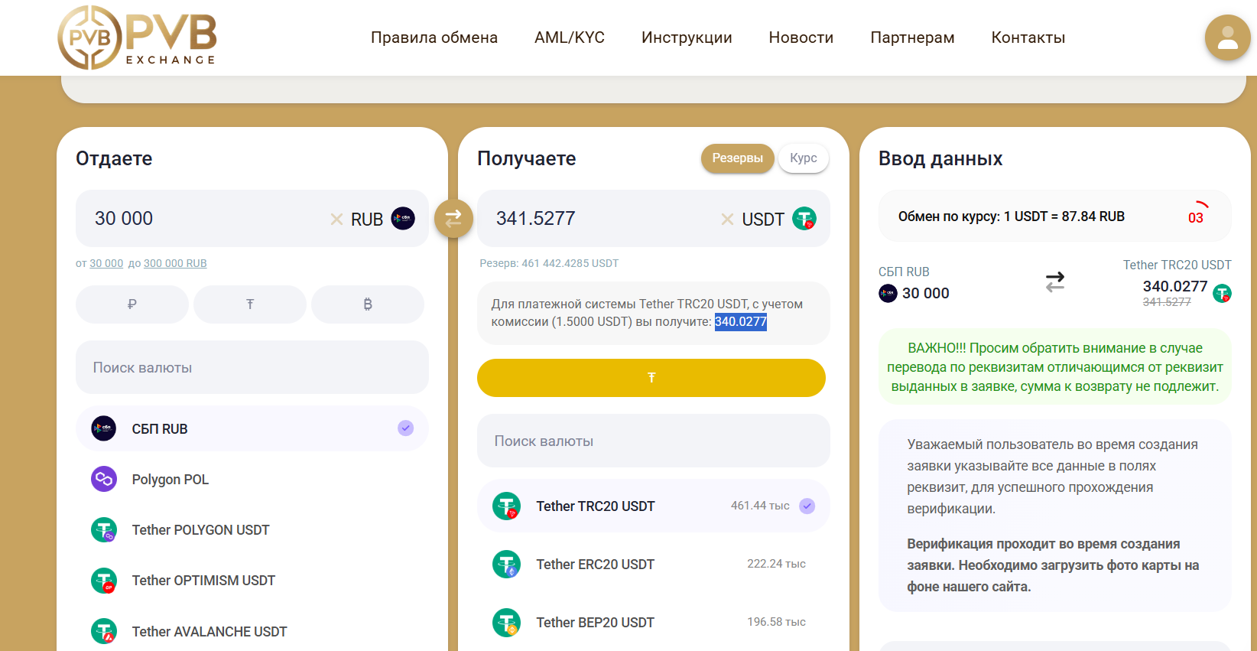Open the user profile avatar
This screenshot has width=1257, height=651.
coord(1227,37)
